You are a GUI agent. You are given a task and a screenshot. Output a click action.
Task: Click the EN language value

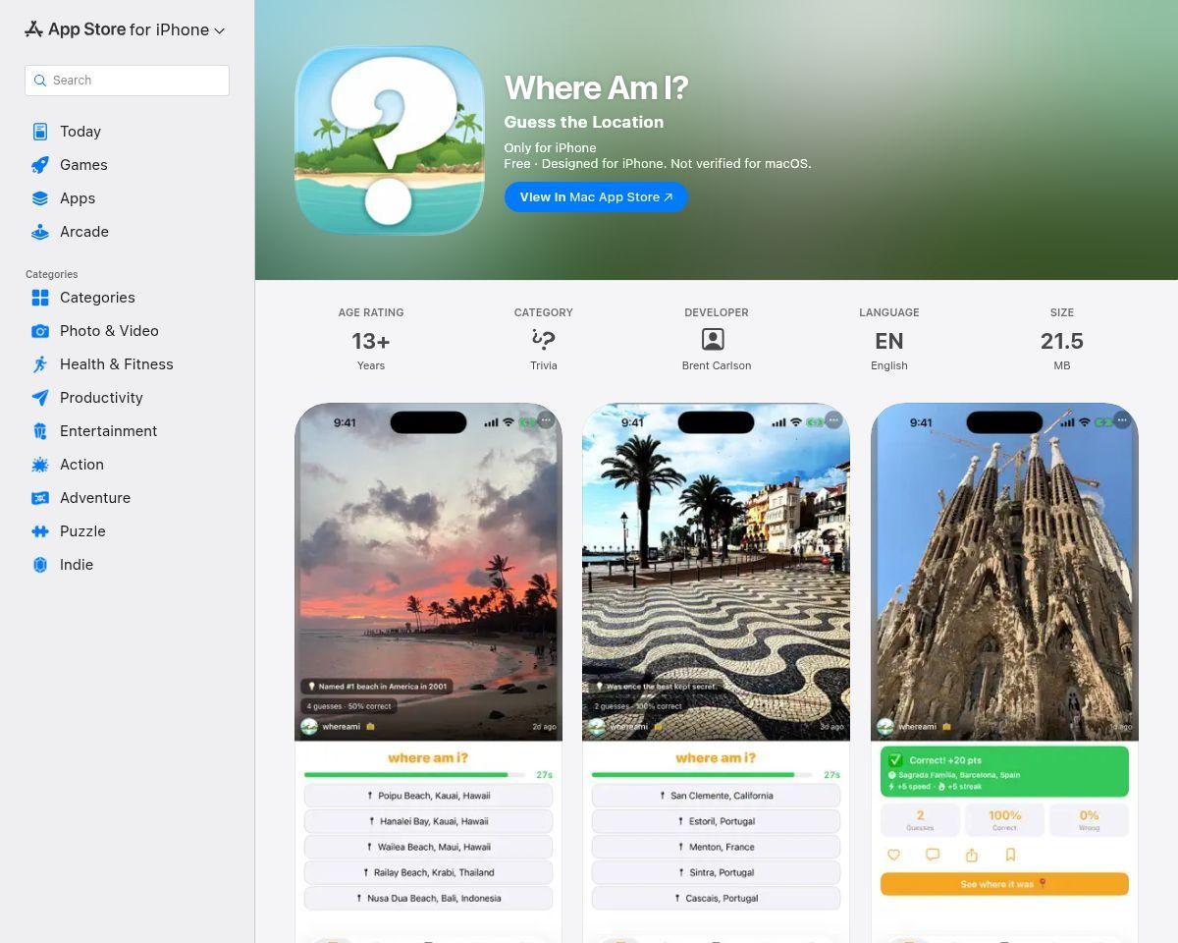[889, 341]
